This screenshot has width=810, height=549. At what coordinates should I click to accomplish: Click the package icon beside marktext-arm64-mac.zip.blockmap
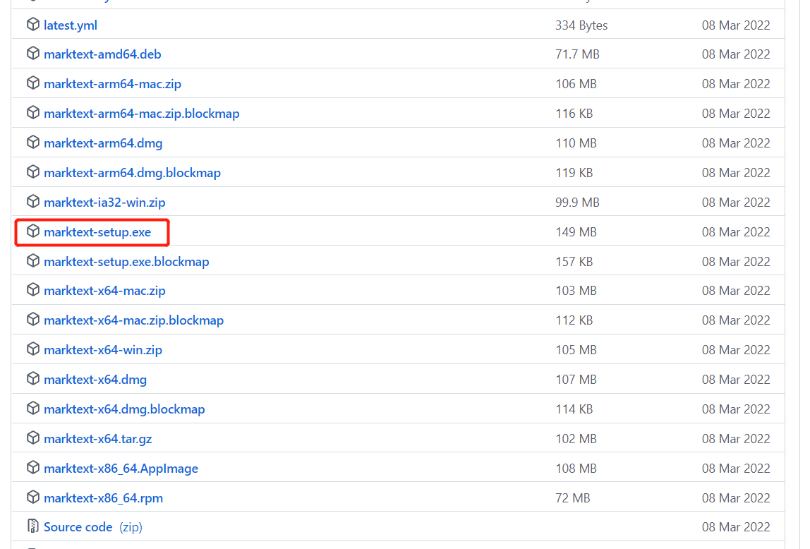coord(33,112)
